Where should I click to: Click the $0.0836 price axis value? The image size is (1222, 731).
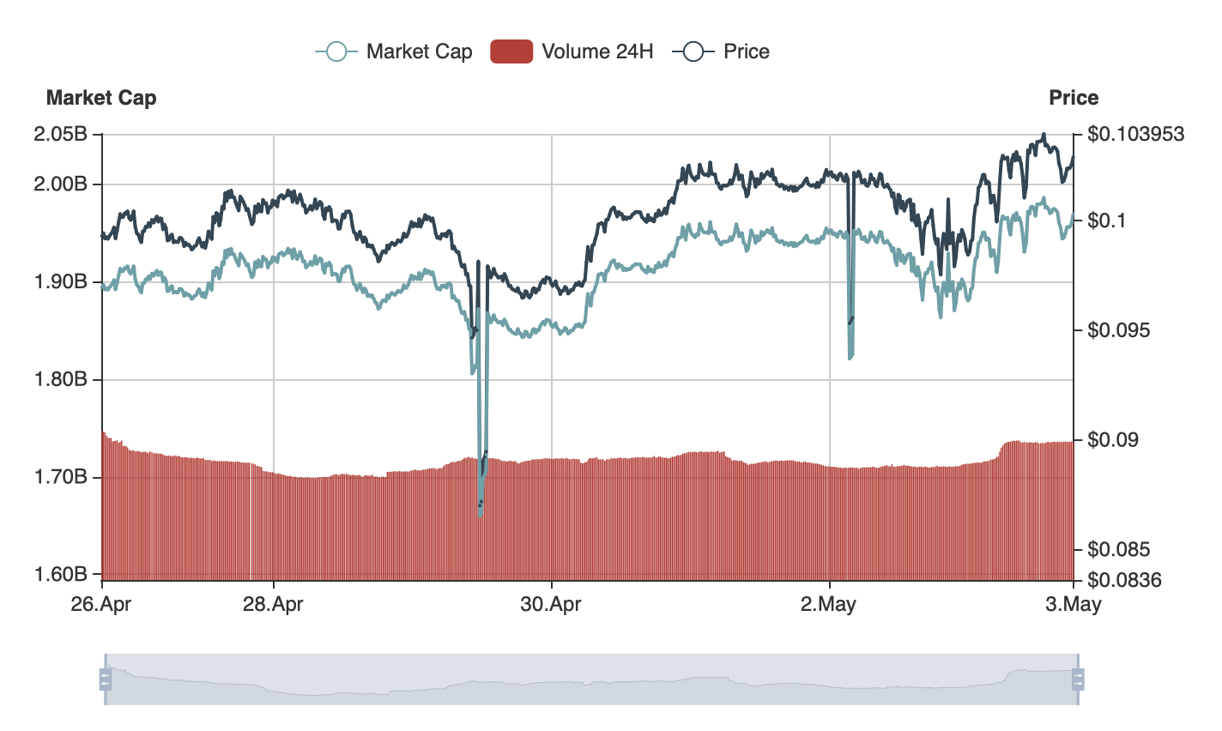[x=1124, y=581]
